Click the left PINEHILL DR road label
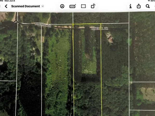Viewport: 155px width, 116px height. point(43,25)
